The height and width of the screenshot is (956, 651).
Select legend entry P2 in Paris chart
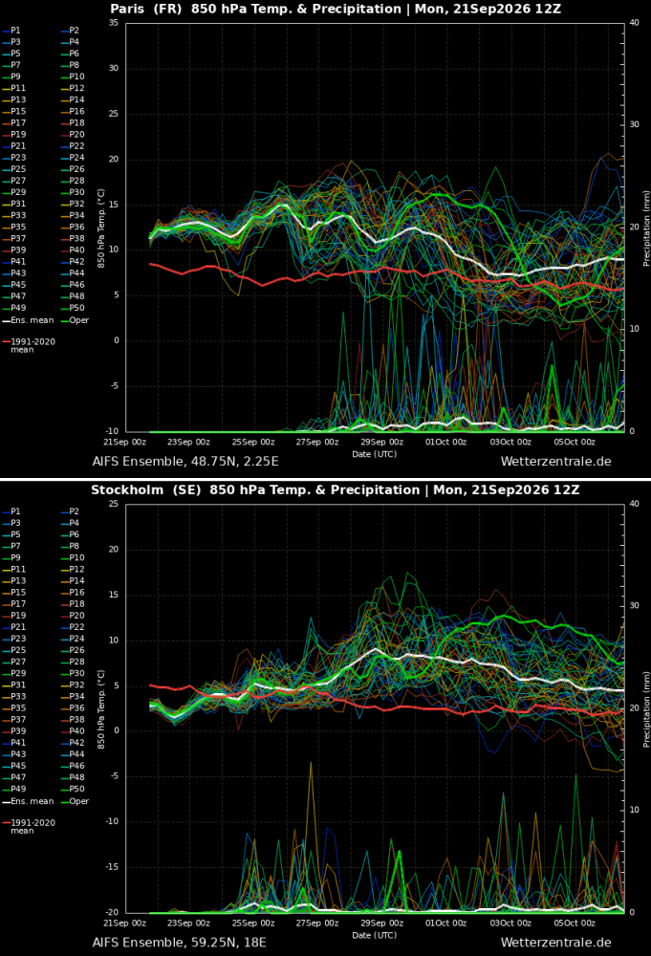click(x=70, y=31)
